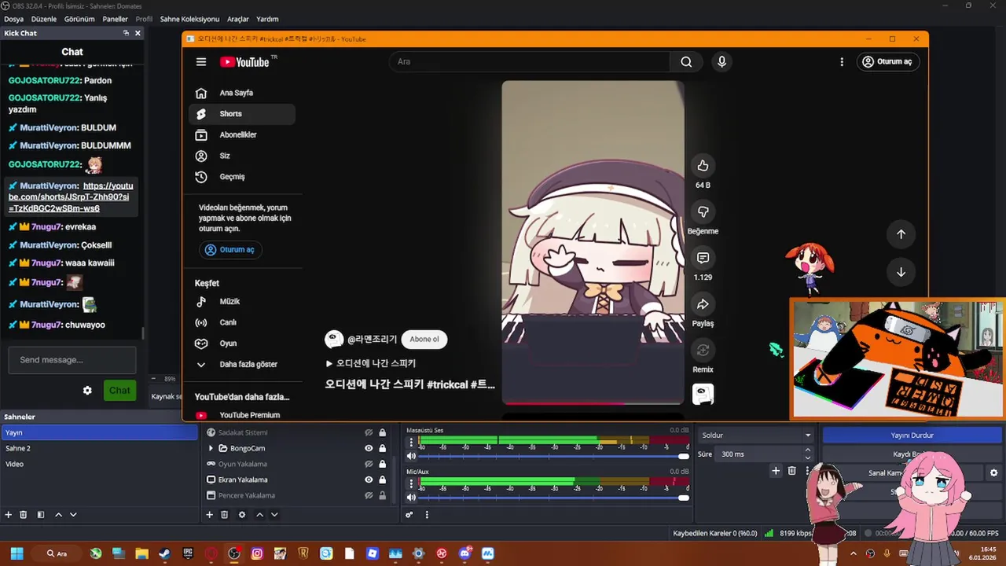Open Kick Chat settings gear
This screenshot has height=566, width=1006.
[87, 391]
